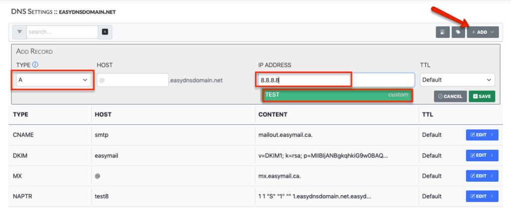Image resolution: width=511 pixels, height=208 pixels.
Task: Click the Cancel button
Action: coord(451,96)
